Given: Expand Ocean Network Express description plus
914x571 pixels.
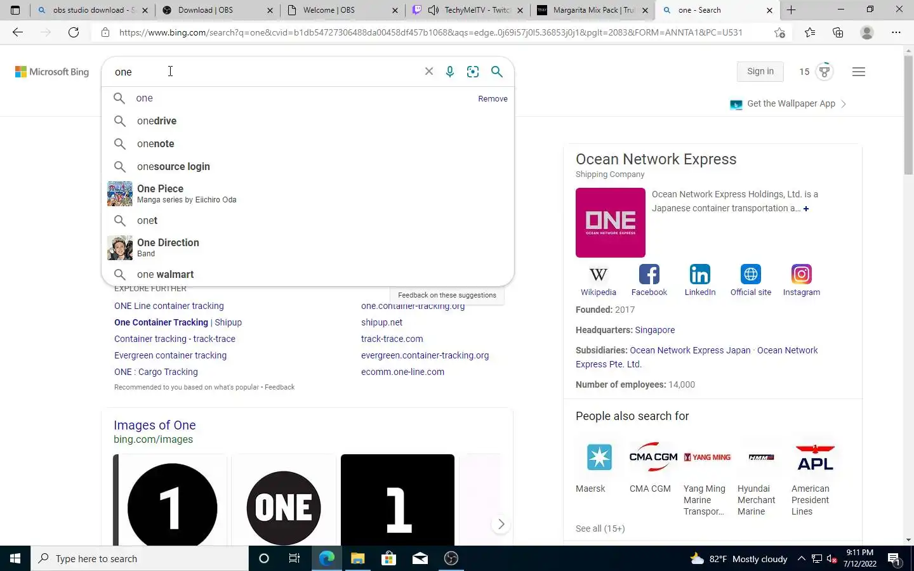Looking at the screenshot, I should click(x=806, y=209).
